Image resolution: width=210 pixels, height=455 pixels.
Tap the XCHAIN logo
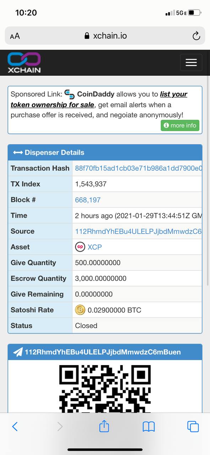click(x=24, y=63)
